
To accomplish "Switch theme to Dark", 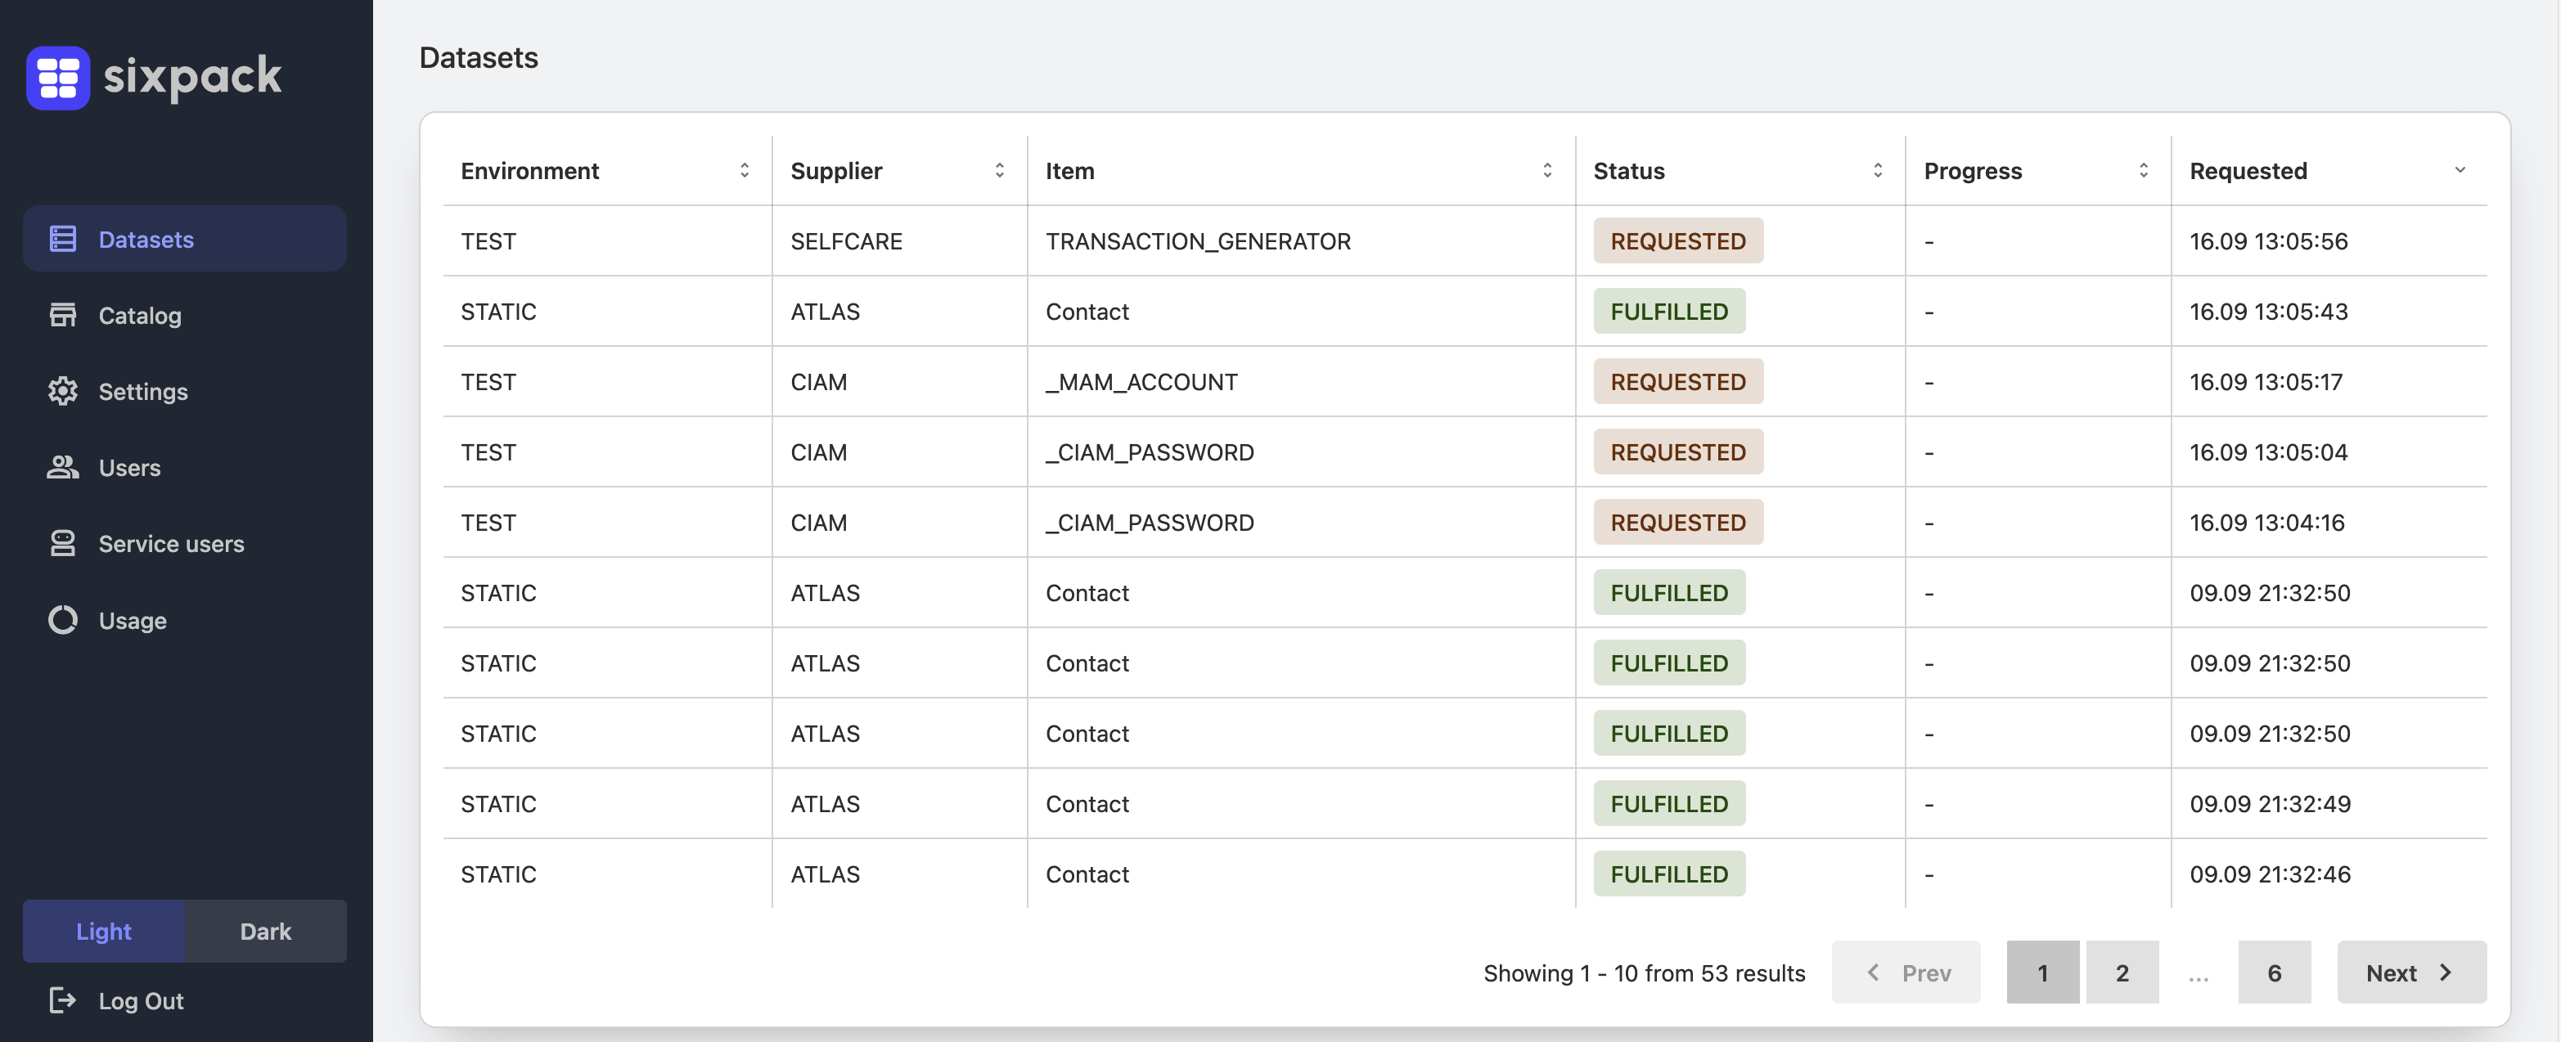I will point(265,931).
